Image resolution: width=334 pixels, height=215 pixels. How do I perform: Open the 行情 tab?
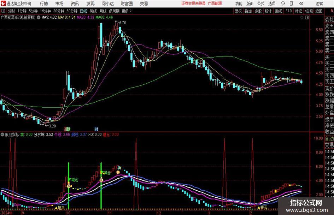[x=44, y=4]
